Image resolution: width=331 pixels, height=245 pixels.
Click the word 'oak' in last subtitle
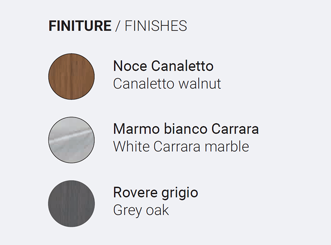coord(157,210)
